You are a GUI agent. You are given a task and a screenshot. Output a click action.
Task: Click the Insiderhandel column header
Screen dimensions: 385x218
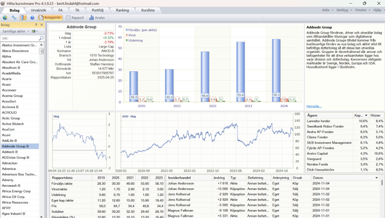[189, 178]
